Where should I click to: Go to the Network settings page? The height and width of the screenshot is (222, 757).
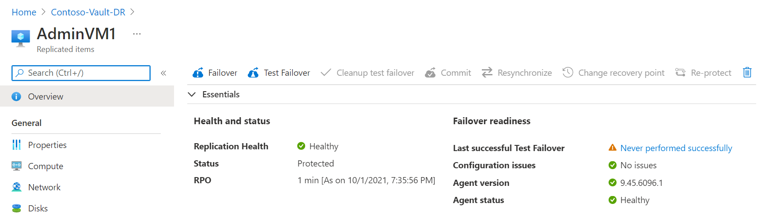click(x=44, y=187)
